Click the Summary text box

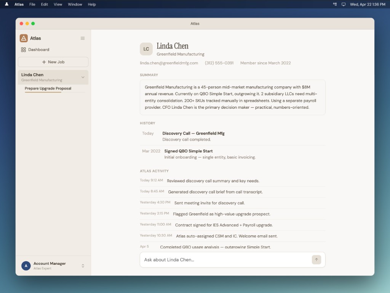click(x=233, y=97)
